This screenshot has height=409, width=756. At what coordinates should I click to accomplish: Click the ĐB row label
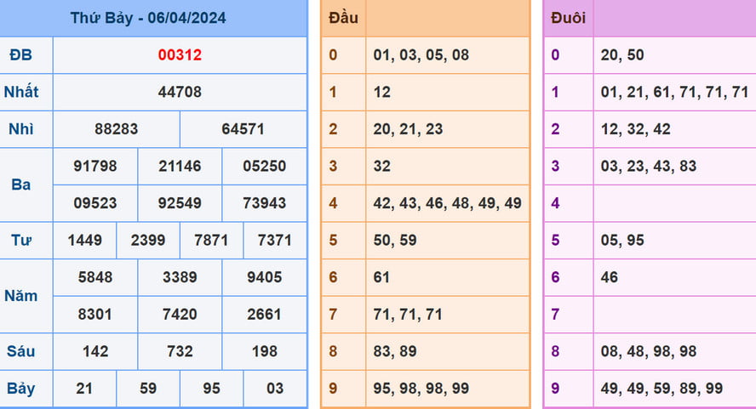[21, 55]
